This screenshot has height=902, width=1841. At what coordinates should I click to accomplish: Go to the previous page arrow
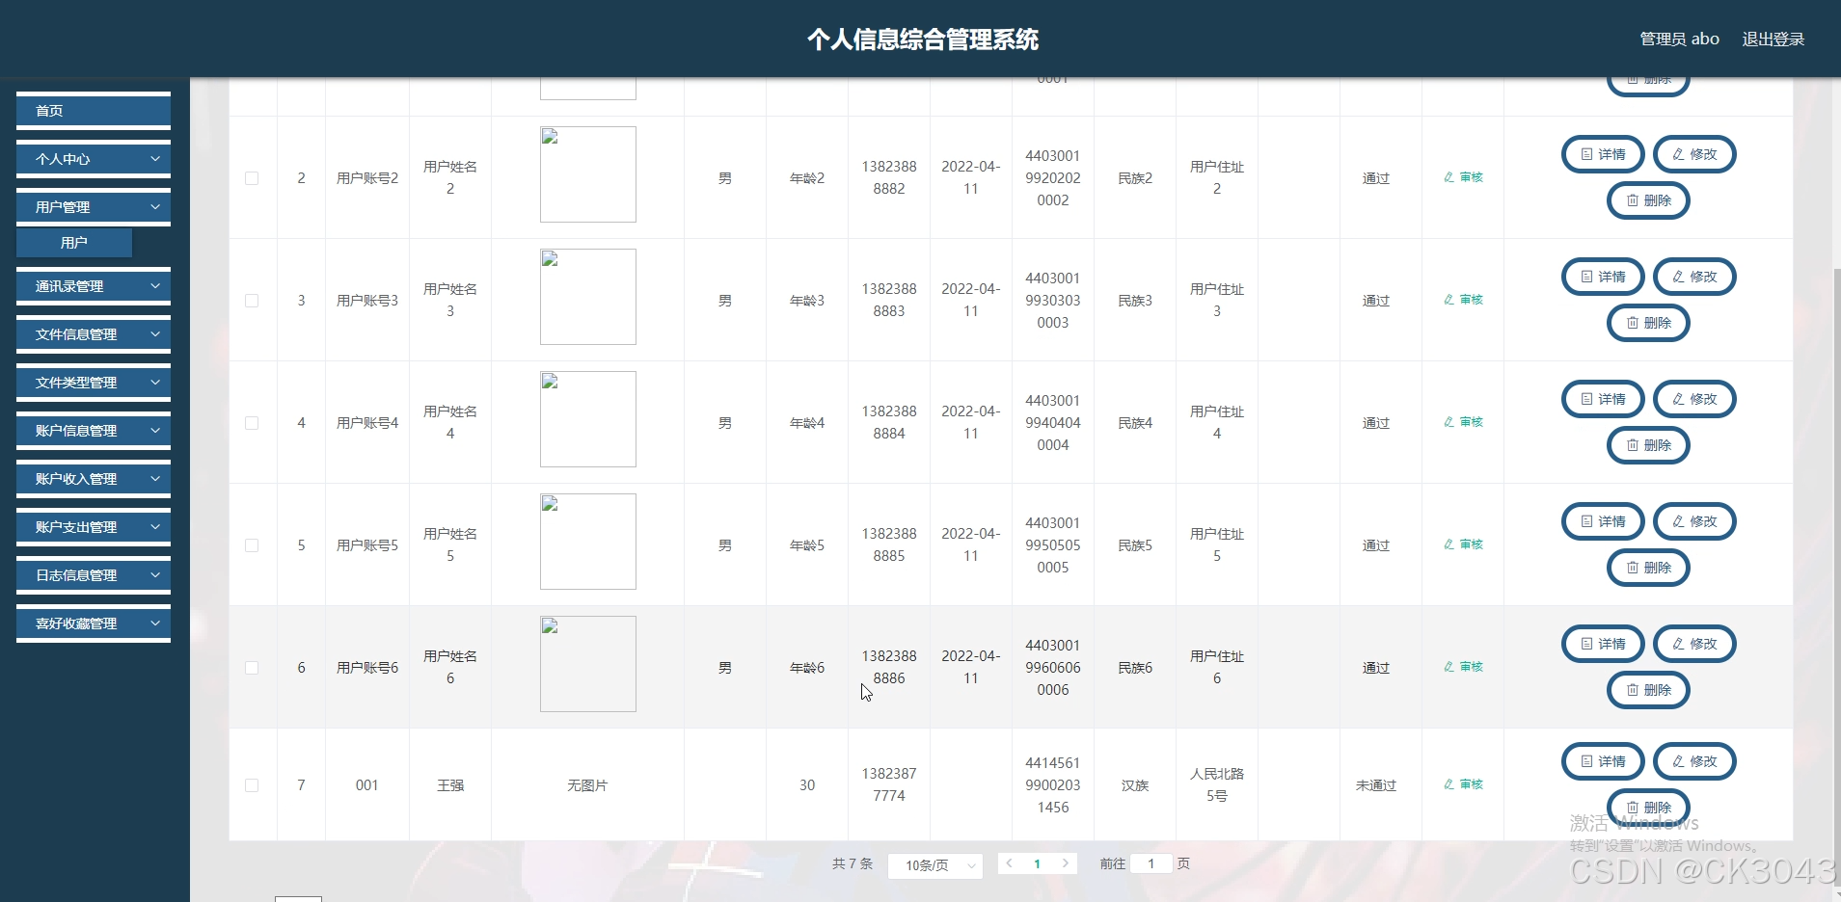tap(1010, 863)
